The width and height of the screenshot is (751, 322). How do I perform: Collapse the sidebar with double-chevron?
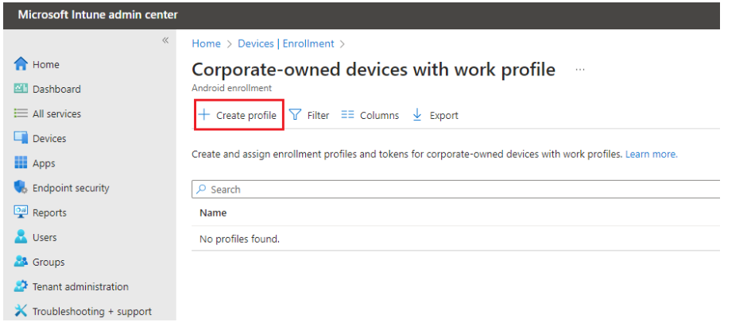(x=165, y=40)
